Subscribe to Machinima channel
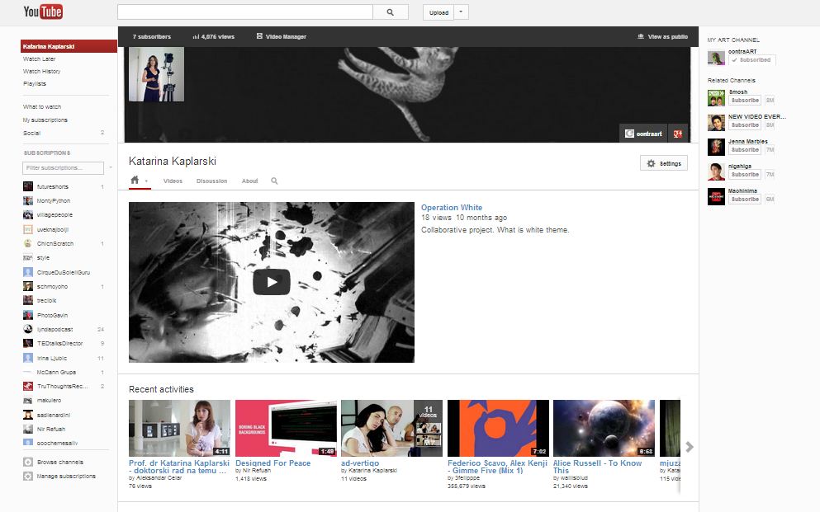820x512 pixels. (x=745, y=200)
